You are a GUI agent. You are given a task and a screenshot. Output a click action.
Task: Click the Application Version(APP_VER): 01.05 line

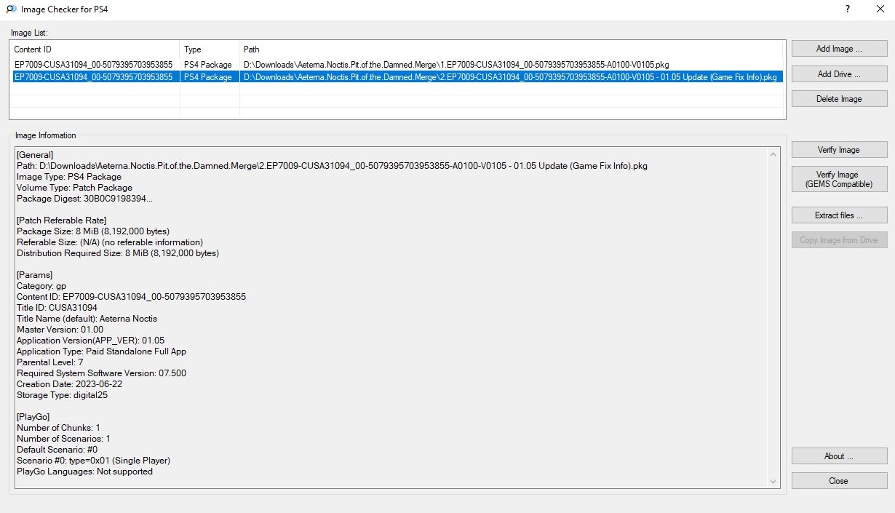(91, 341)
